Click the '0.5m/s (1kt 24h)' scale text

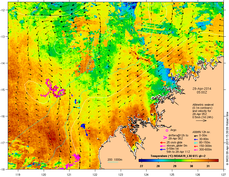(202, 117)
